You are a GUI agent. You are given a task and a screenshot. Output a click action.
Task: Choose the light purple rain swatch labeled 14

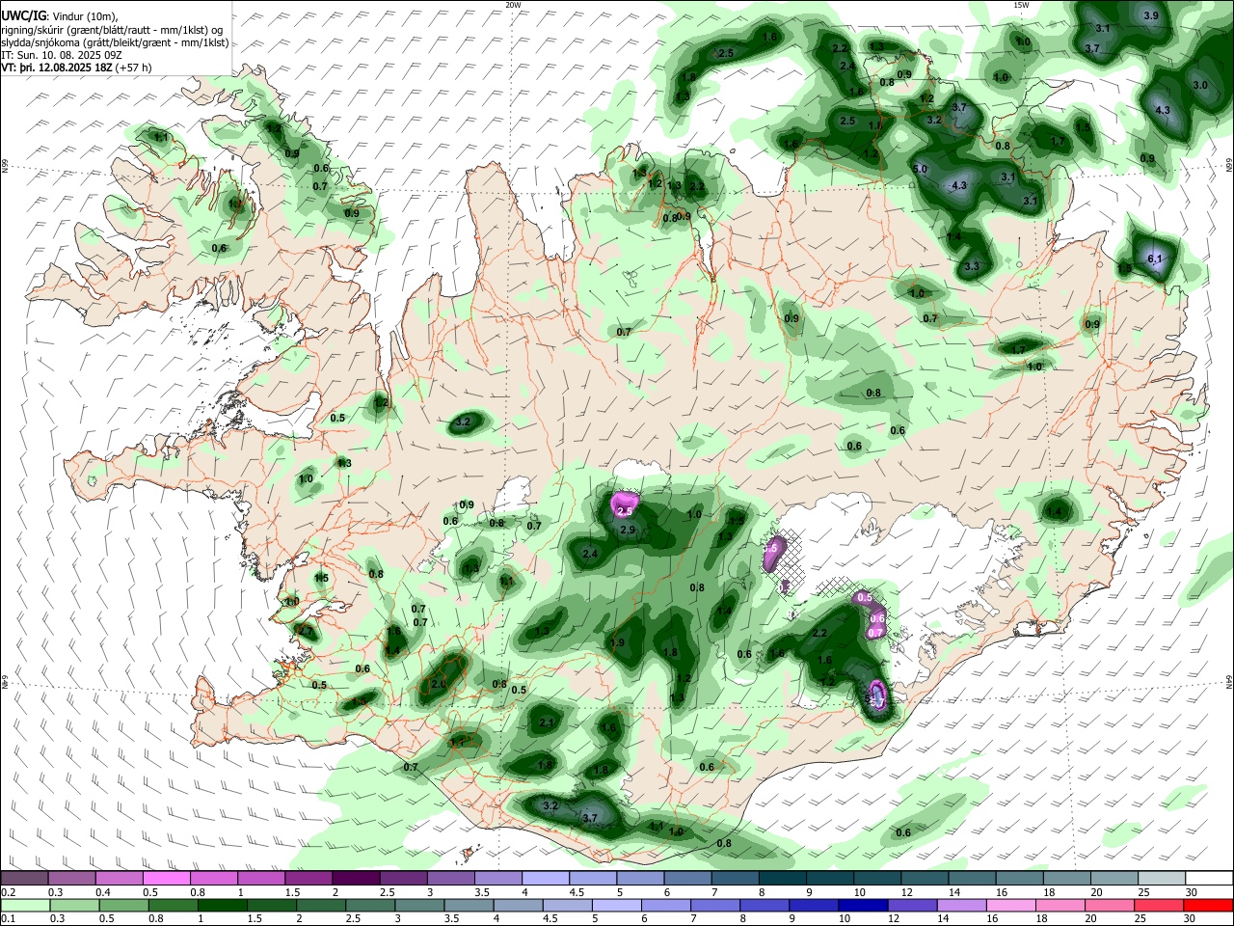pyautogui.click(x=961, y=905)
